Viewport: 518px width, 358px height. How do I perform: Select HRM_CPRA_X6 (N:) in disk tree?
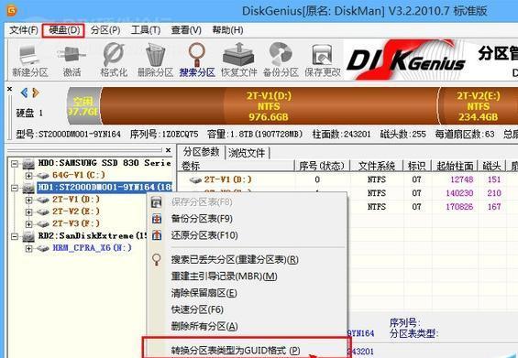93,248
